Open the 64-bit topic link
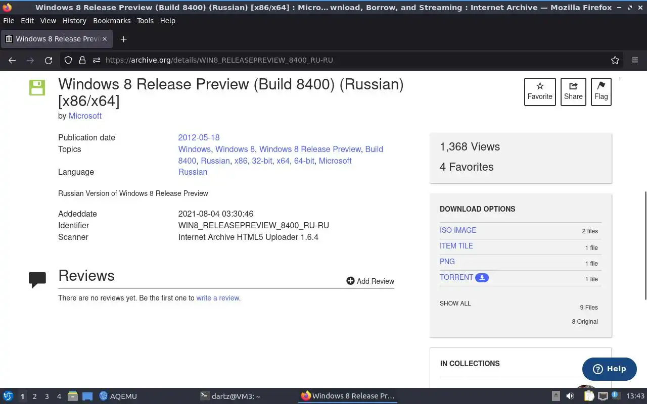The width and height of the screenshot is (647, 404). [x=304, y=161]
